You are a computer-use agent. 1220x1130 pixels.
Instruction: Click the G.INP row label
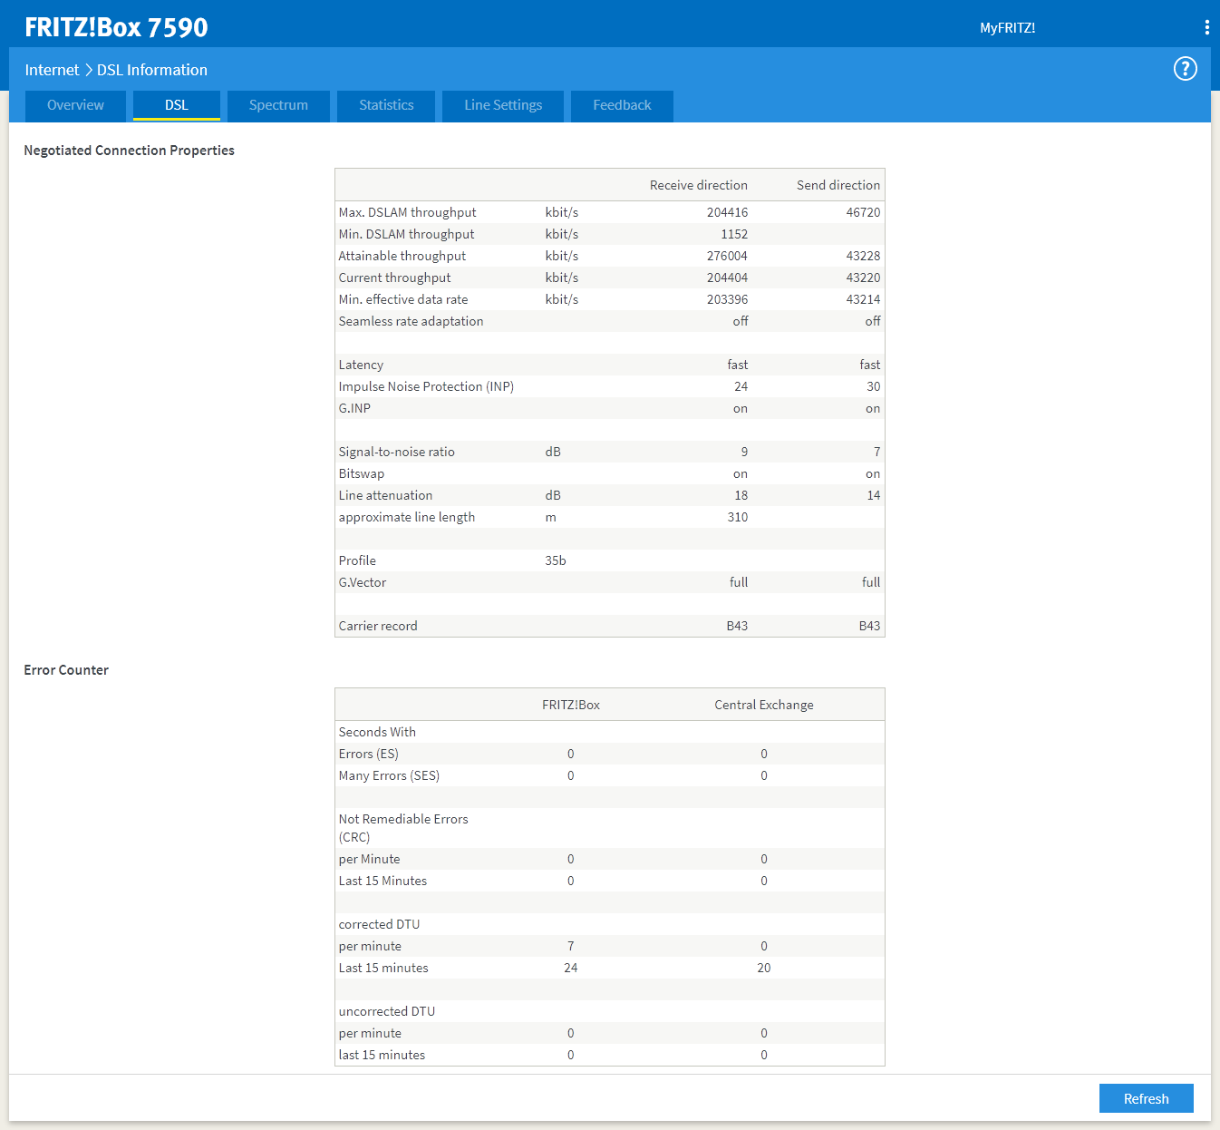point(354,408)
